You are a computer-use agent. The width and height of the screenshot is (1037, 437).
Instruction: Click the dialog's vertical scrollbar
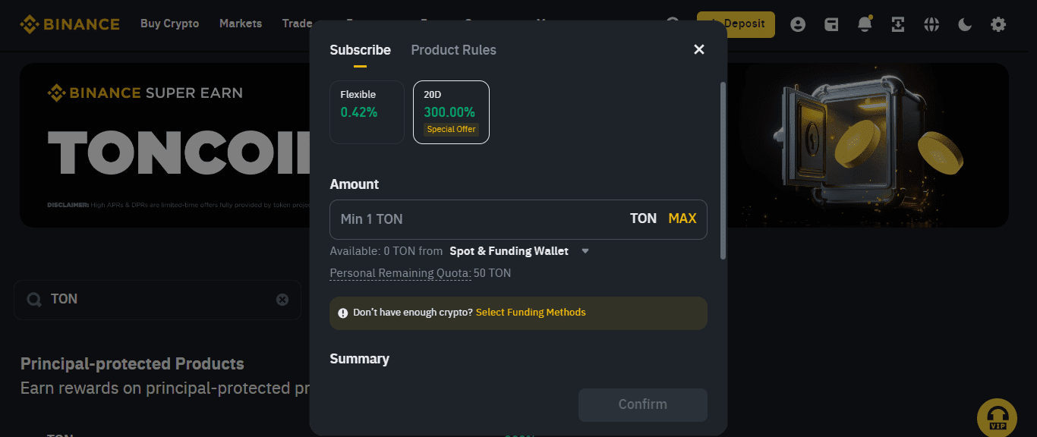pyautogui.click(x=723, y=171)
